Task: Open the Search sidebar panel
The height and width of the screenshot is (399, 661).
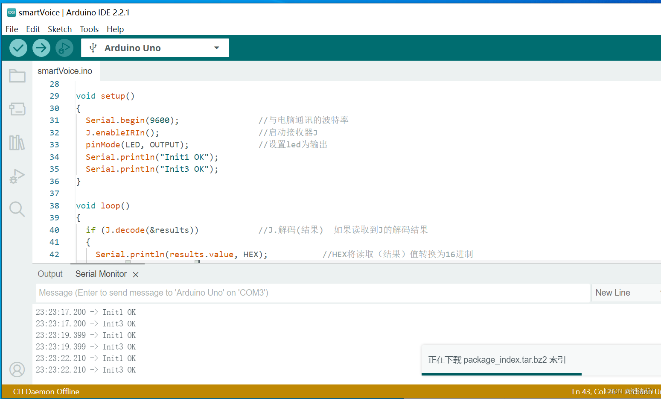Action: pos(17,209)
